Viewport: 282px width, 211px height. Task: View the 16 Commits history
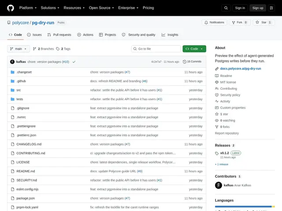point(192,62)
